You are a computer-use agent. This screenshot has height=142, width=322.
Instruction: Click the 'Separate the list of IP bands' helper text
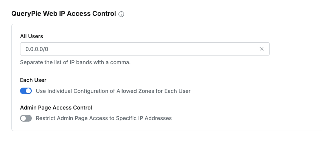coord(75,62)
